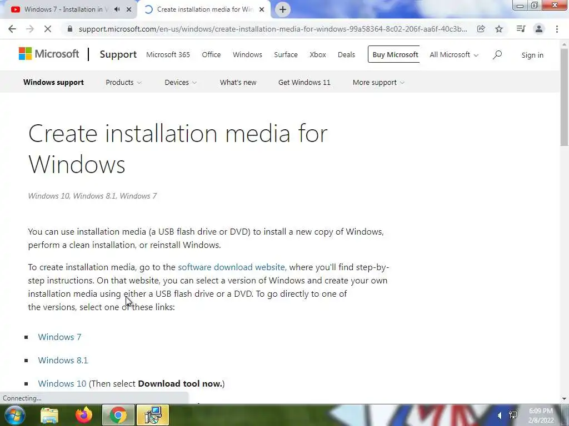The width and height of the screenshot is (569, 426).
Task: Open Chrome profile avatar icon
Action: [539, 29]
